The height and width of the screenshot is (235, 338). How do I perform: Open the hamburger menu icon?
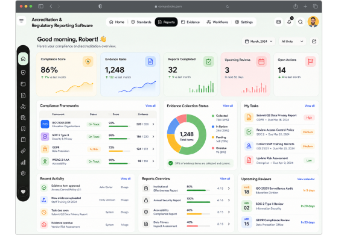(x=21, y=21)
